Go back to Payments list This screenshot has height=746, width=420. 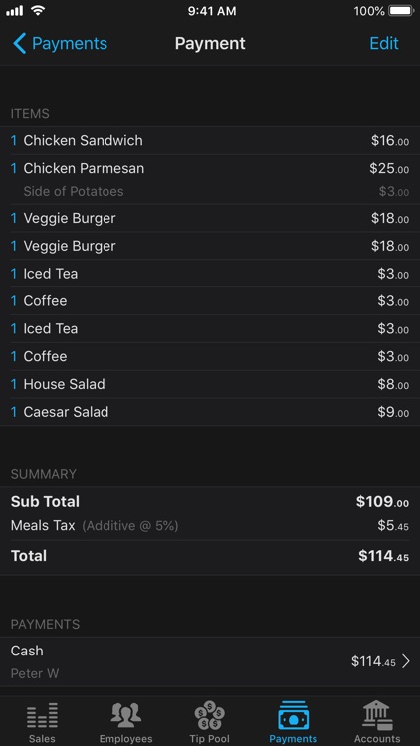pyautogui.click(x=60, y=44)
